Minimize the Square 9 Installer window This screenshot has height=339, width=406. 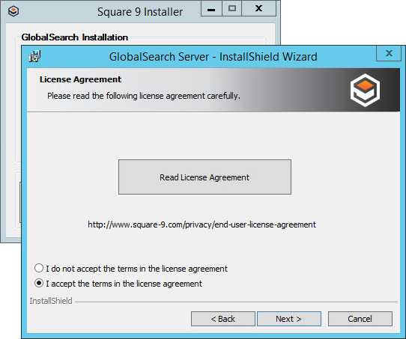click(211, 8)
